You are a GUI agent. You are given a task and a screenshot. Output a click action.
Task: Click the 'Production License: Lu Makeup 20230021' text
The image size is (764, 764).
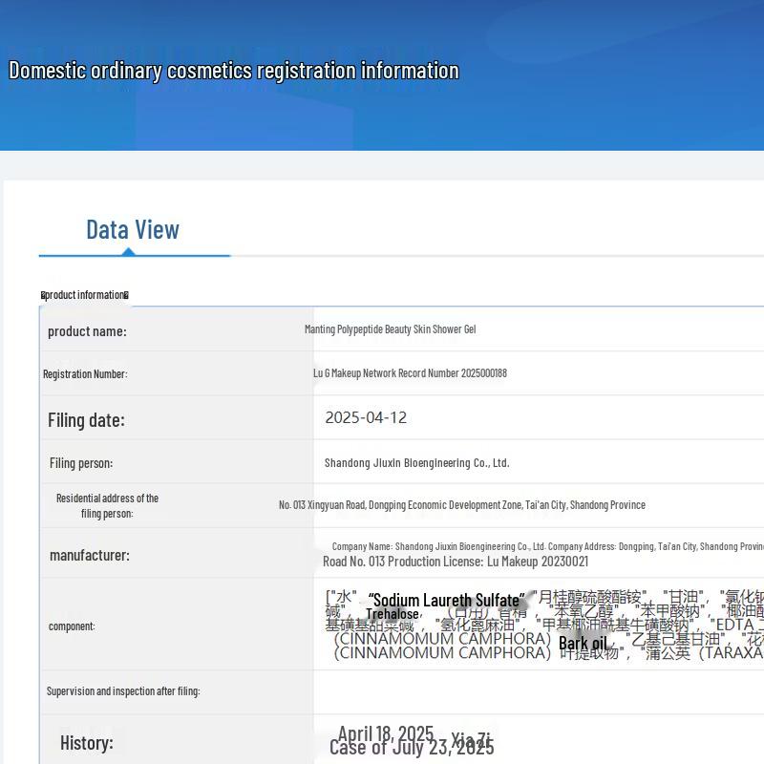456,562
